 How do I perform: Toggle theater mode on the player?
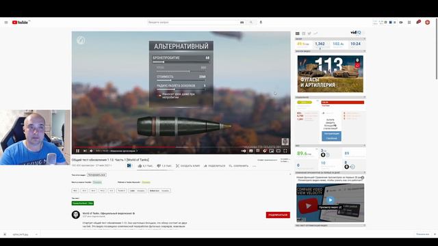click(x=279, y=151)
